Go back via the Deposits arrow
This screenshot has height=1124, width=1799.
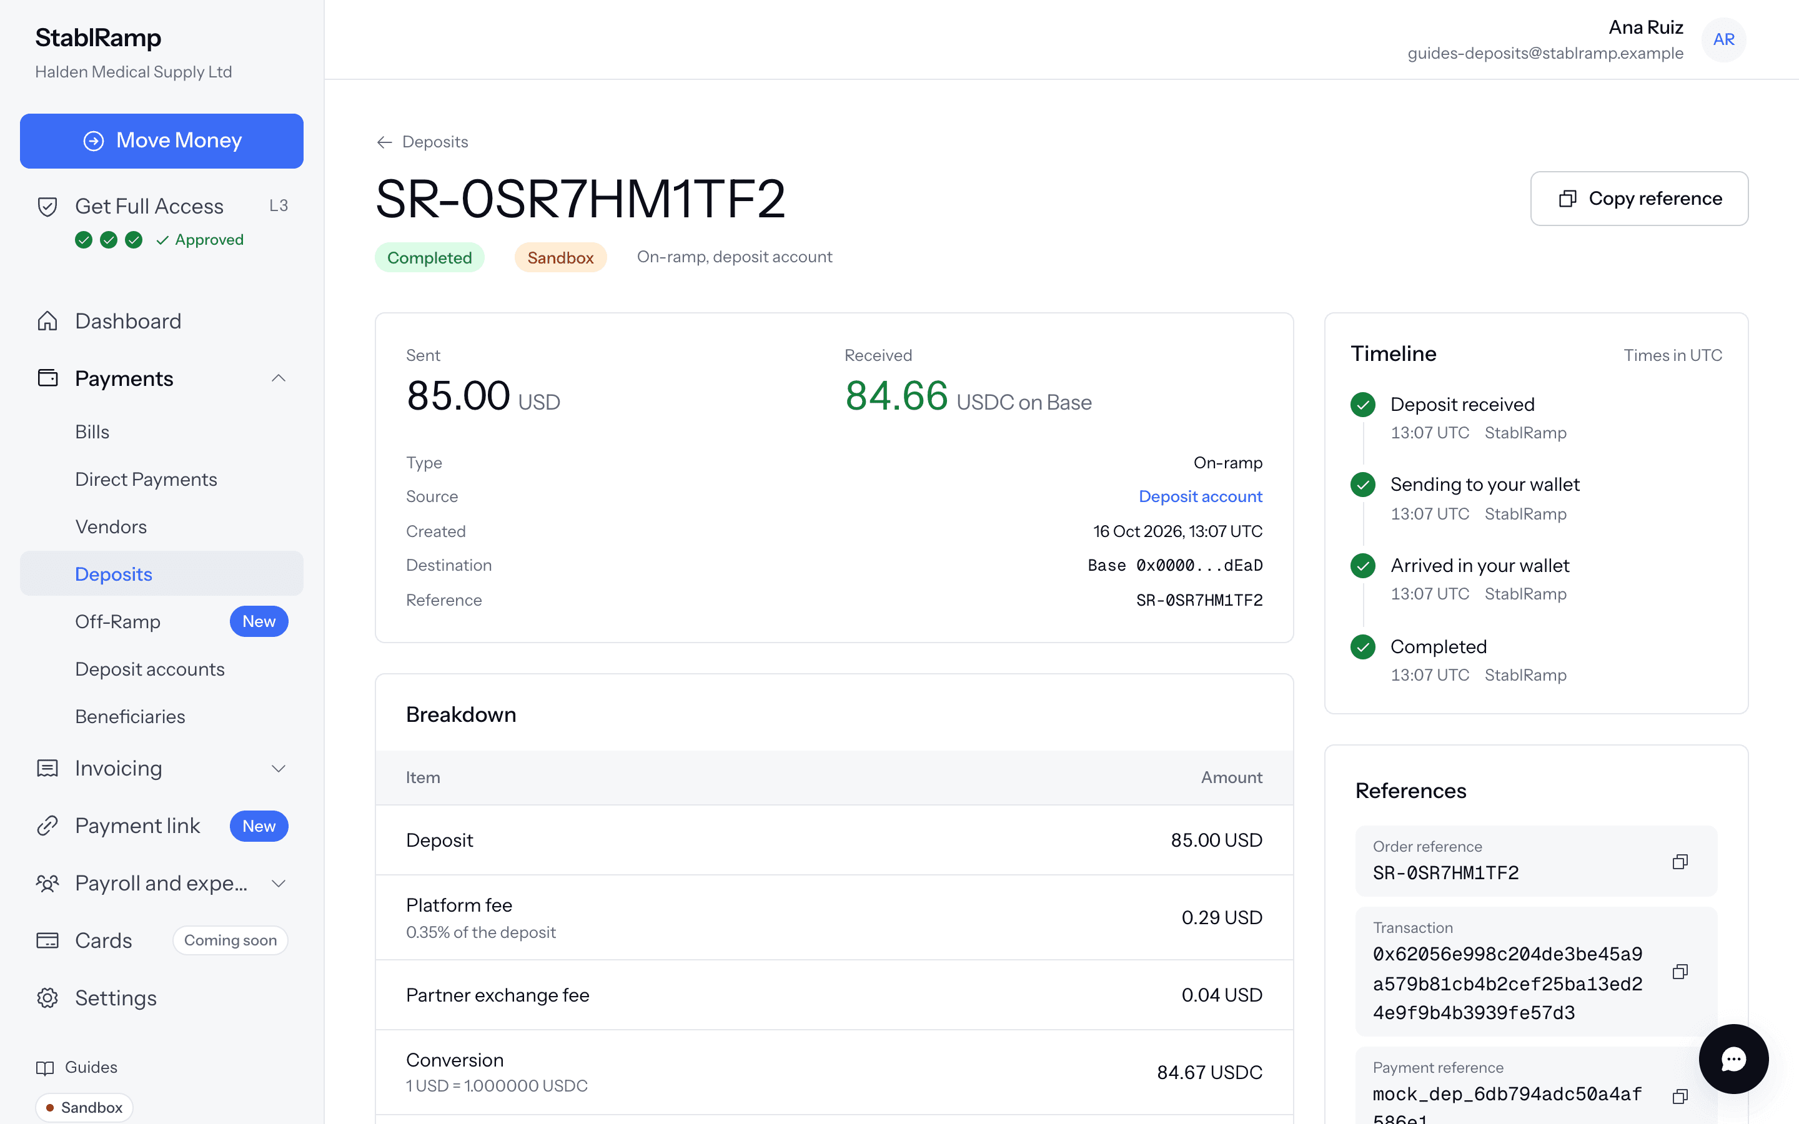(x=384, y=142)
